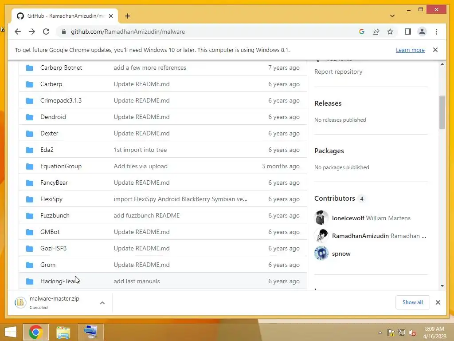Close the GitHub tab
The height and width of the screenshot is (341, 454).
click(110, 16)
